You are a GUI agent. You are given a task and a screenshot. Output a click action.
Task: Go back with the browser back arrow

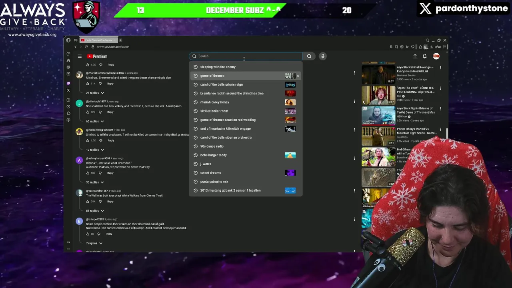point(75,47)
